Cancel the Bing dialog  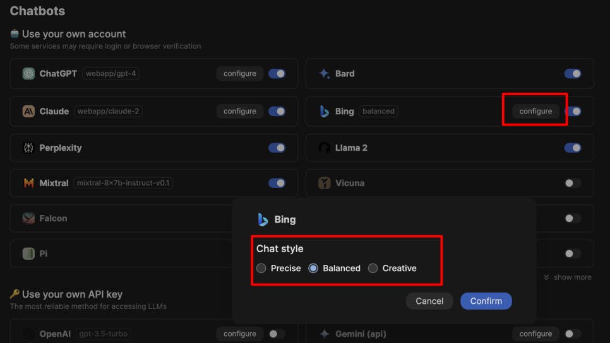tap(429, 301)
